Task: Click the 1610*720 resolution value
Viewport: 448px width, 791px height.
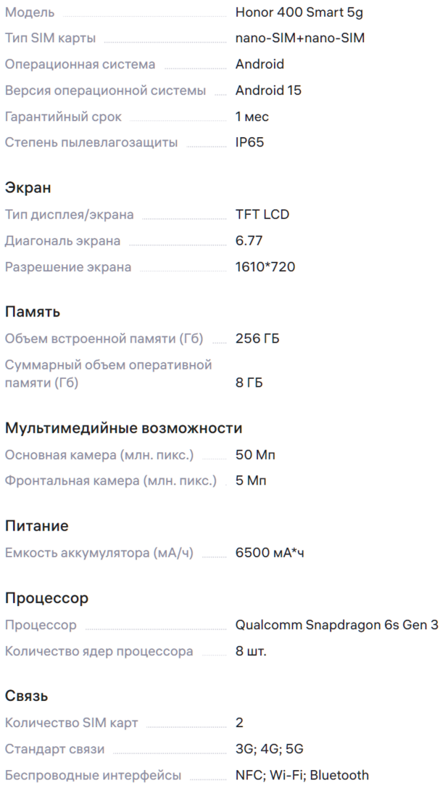Action: pyautogui.click(x=265, y=267)
